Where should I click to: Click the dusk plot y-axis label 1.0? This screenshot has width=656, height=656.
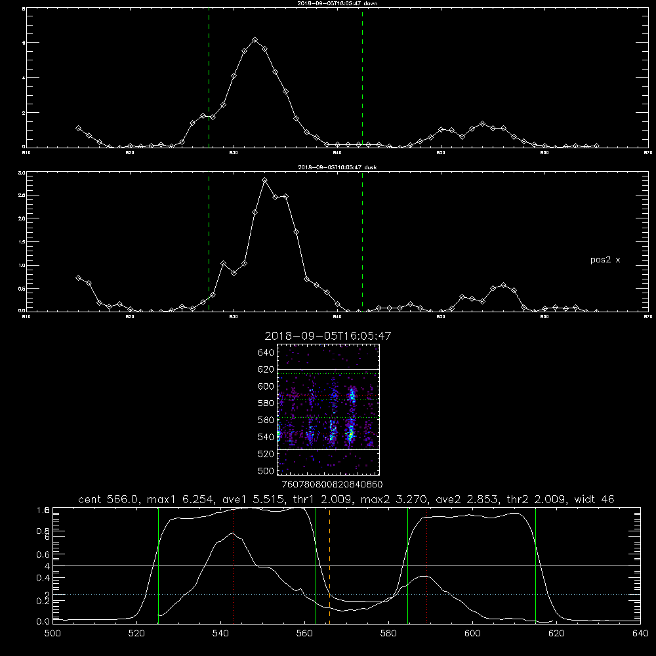point(22,265)
